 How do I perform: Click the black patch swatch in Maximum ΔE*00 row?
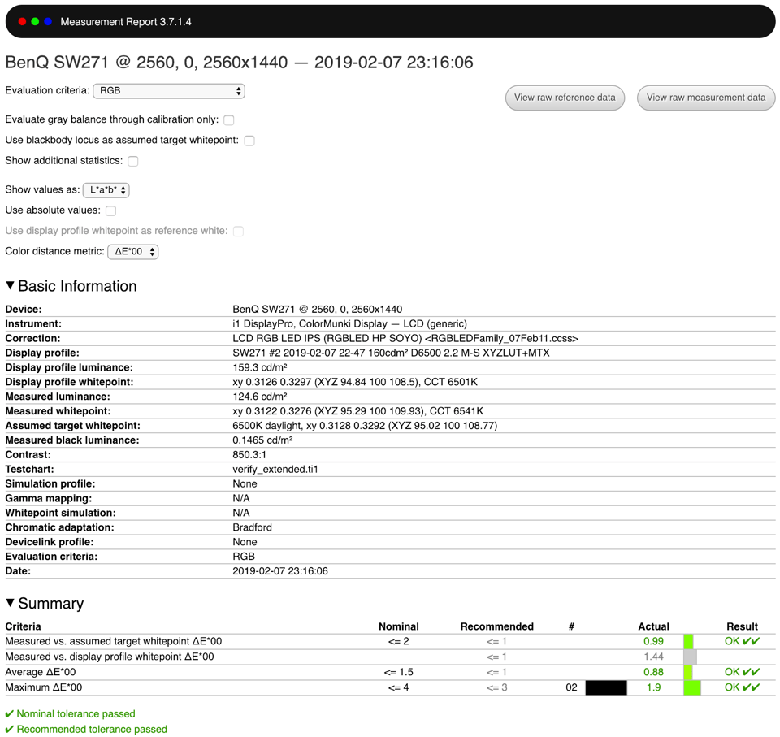point(606,687)
